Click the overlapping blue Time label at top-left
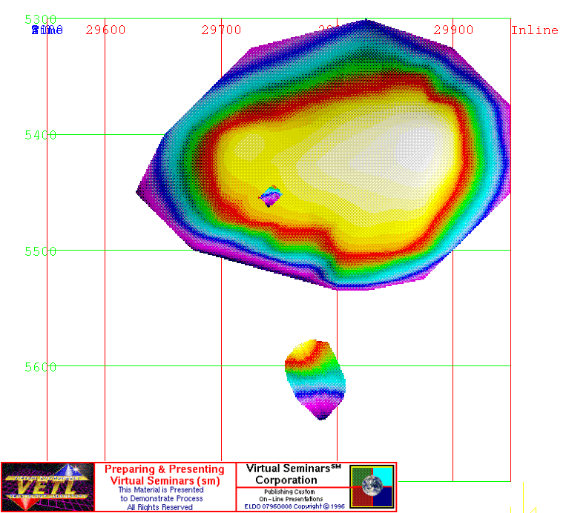 (x=47, y=30)
